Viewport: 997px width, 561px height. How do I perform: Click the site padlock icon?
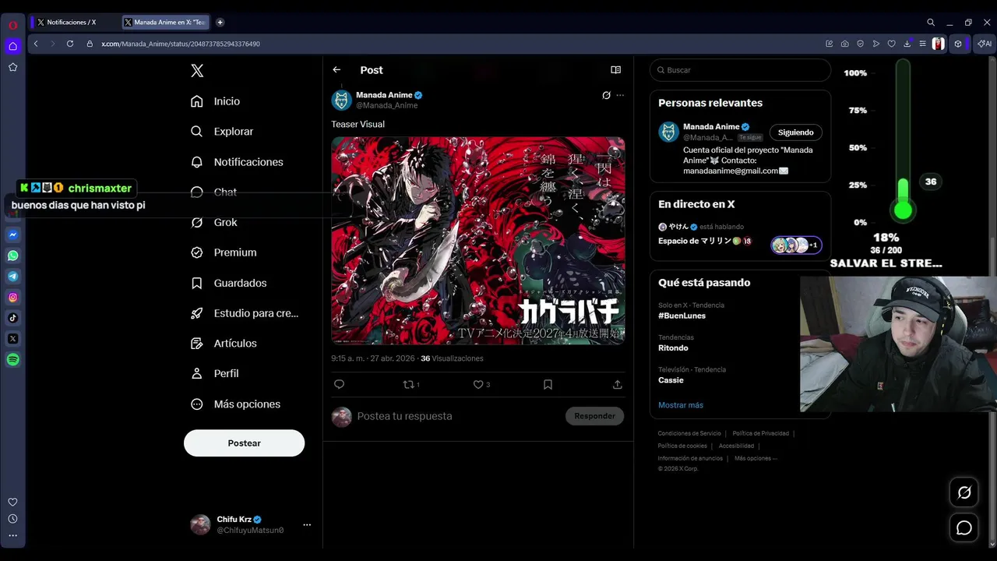point(90,44)
